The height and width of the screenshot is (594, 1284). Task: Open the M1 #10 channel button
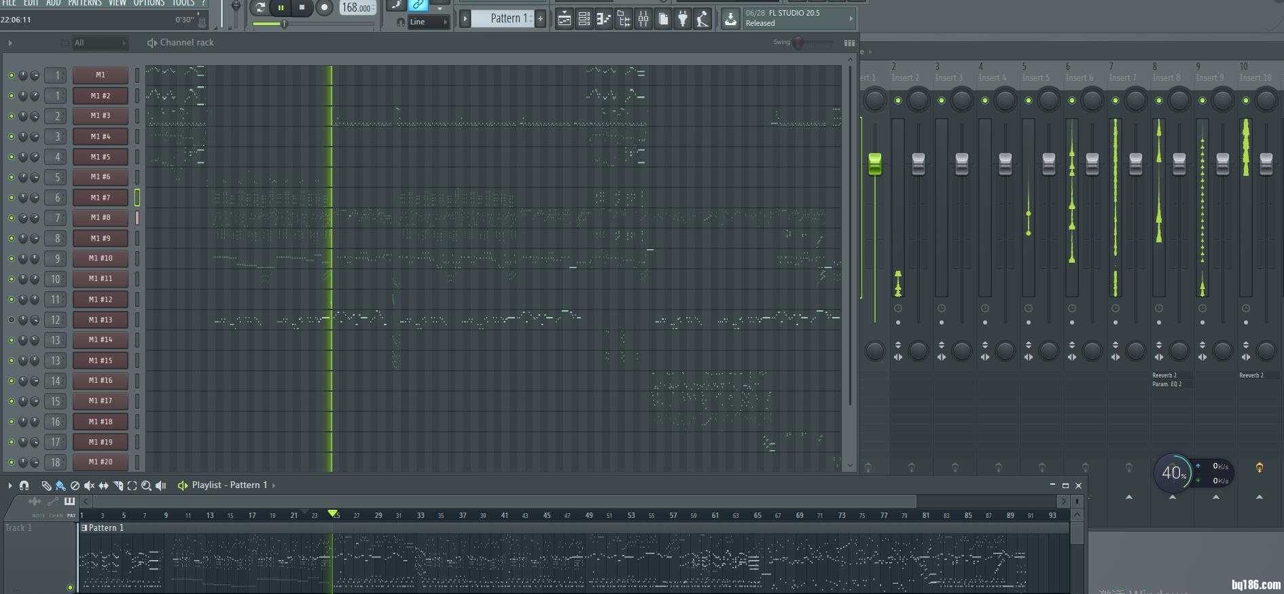[101, 259]
